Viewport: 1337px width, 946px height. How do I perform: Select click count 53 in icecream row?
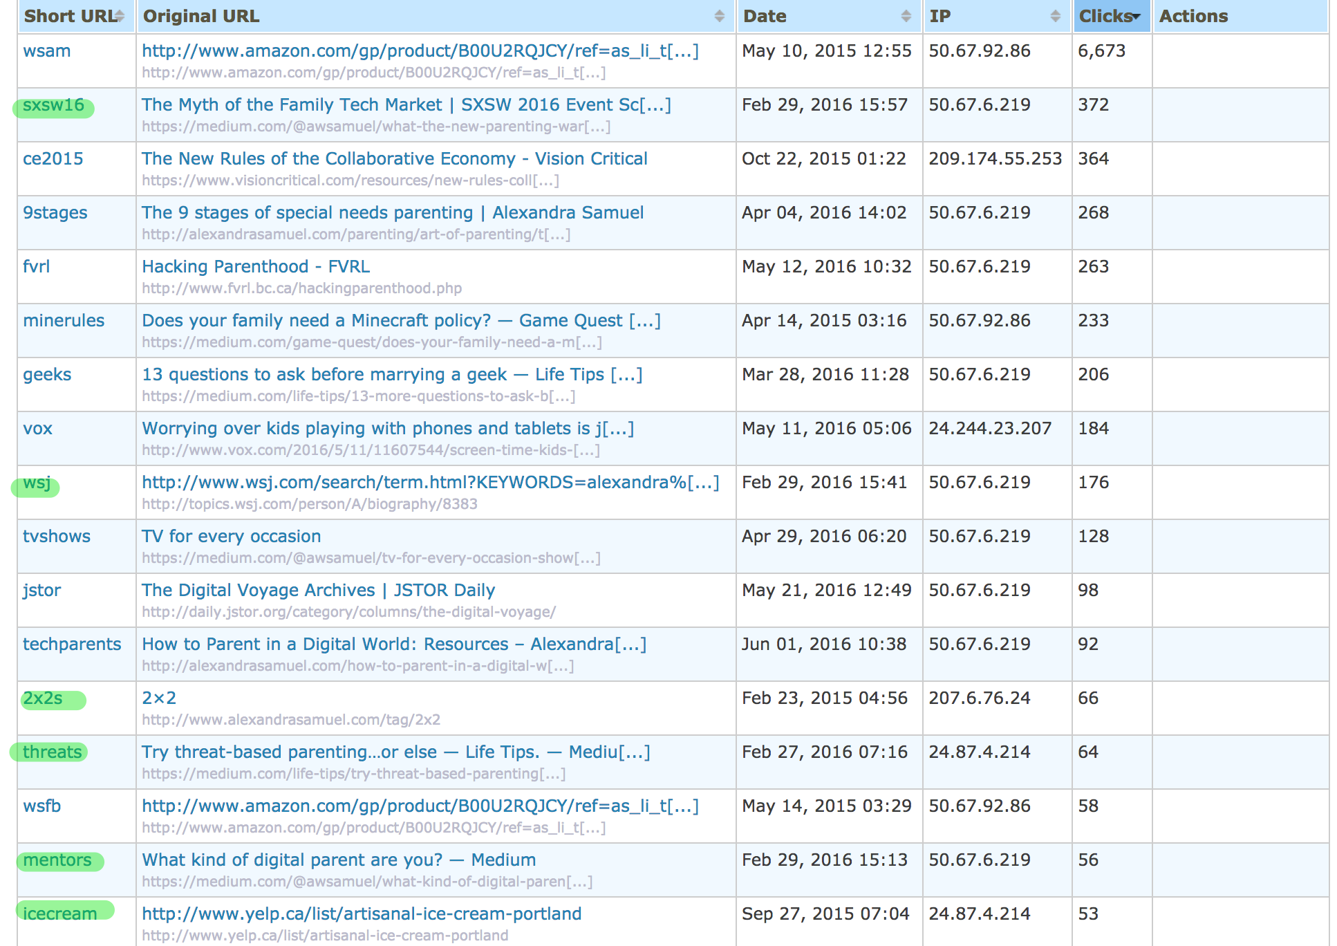click(1088, 914)
